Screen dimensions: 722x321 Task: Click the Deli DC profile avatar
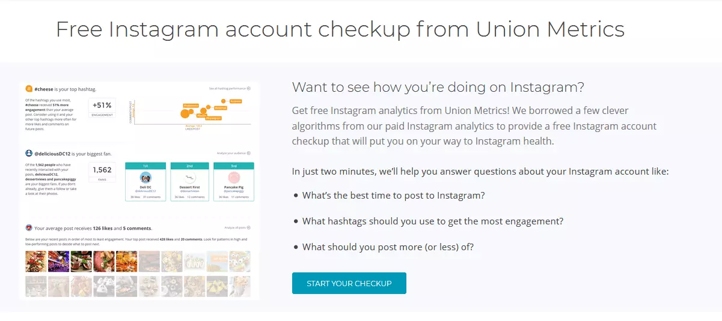(145, 178)
